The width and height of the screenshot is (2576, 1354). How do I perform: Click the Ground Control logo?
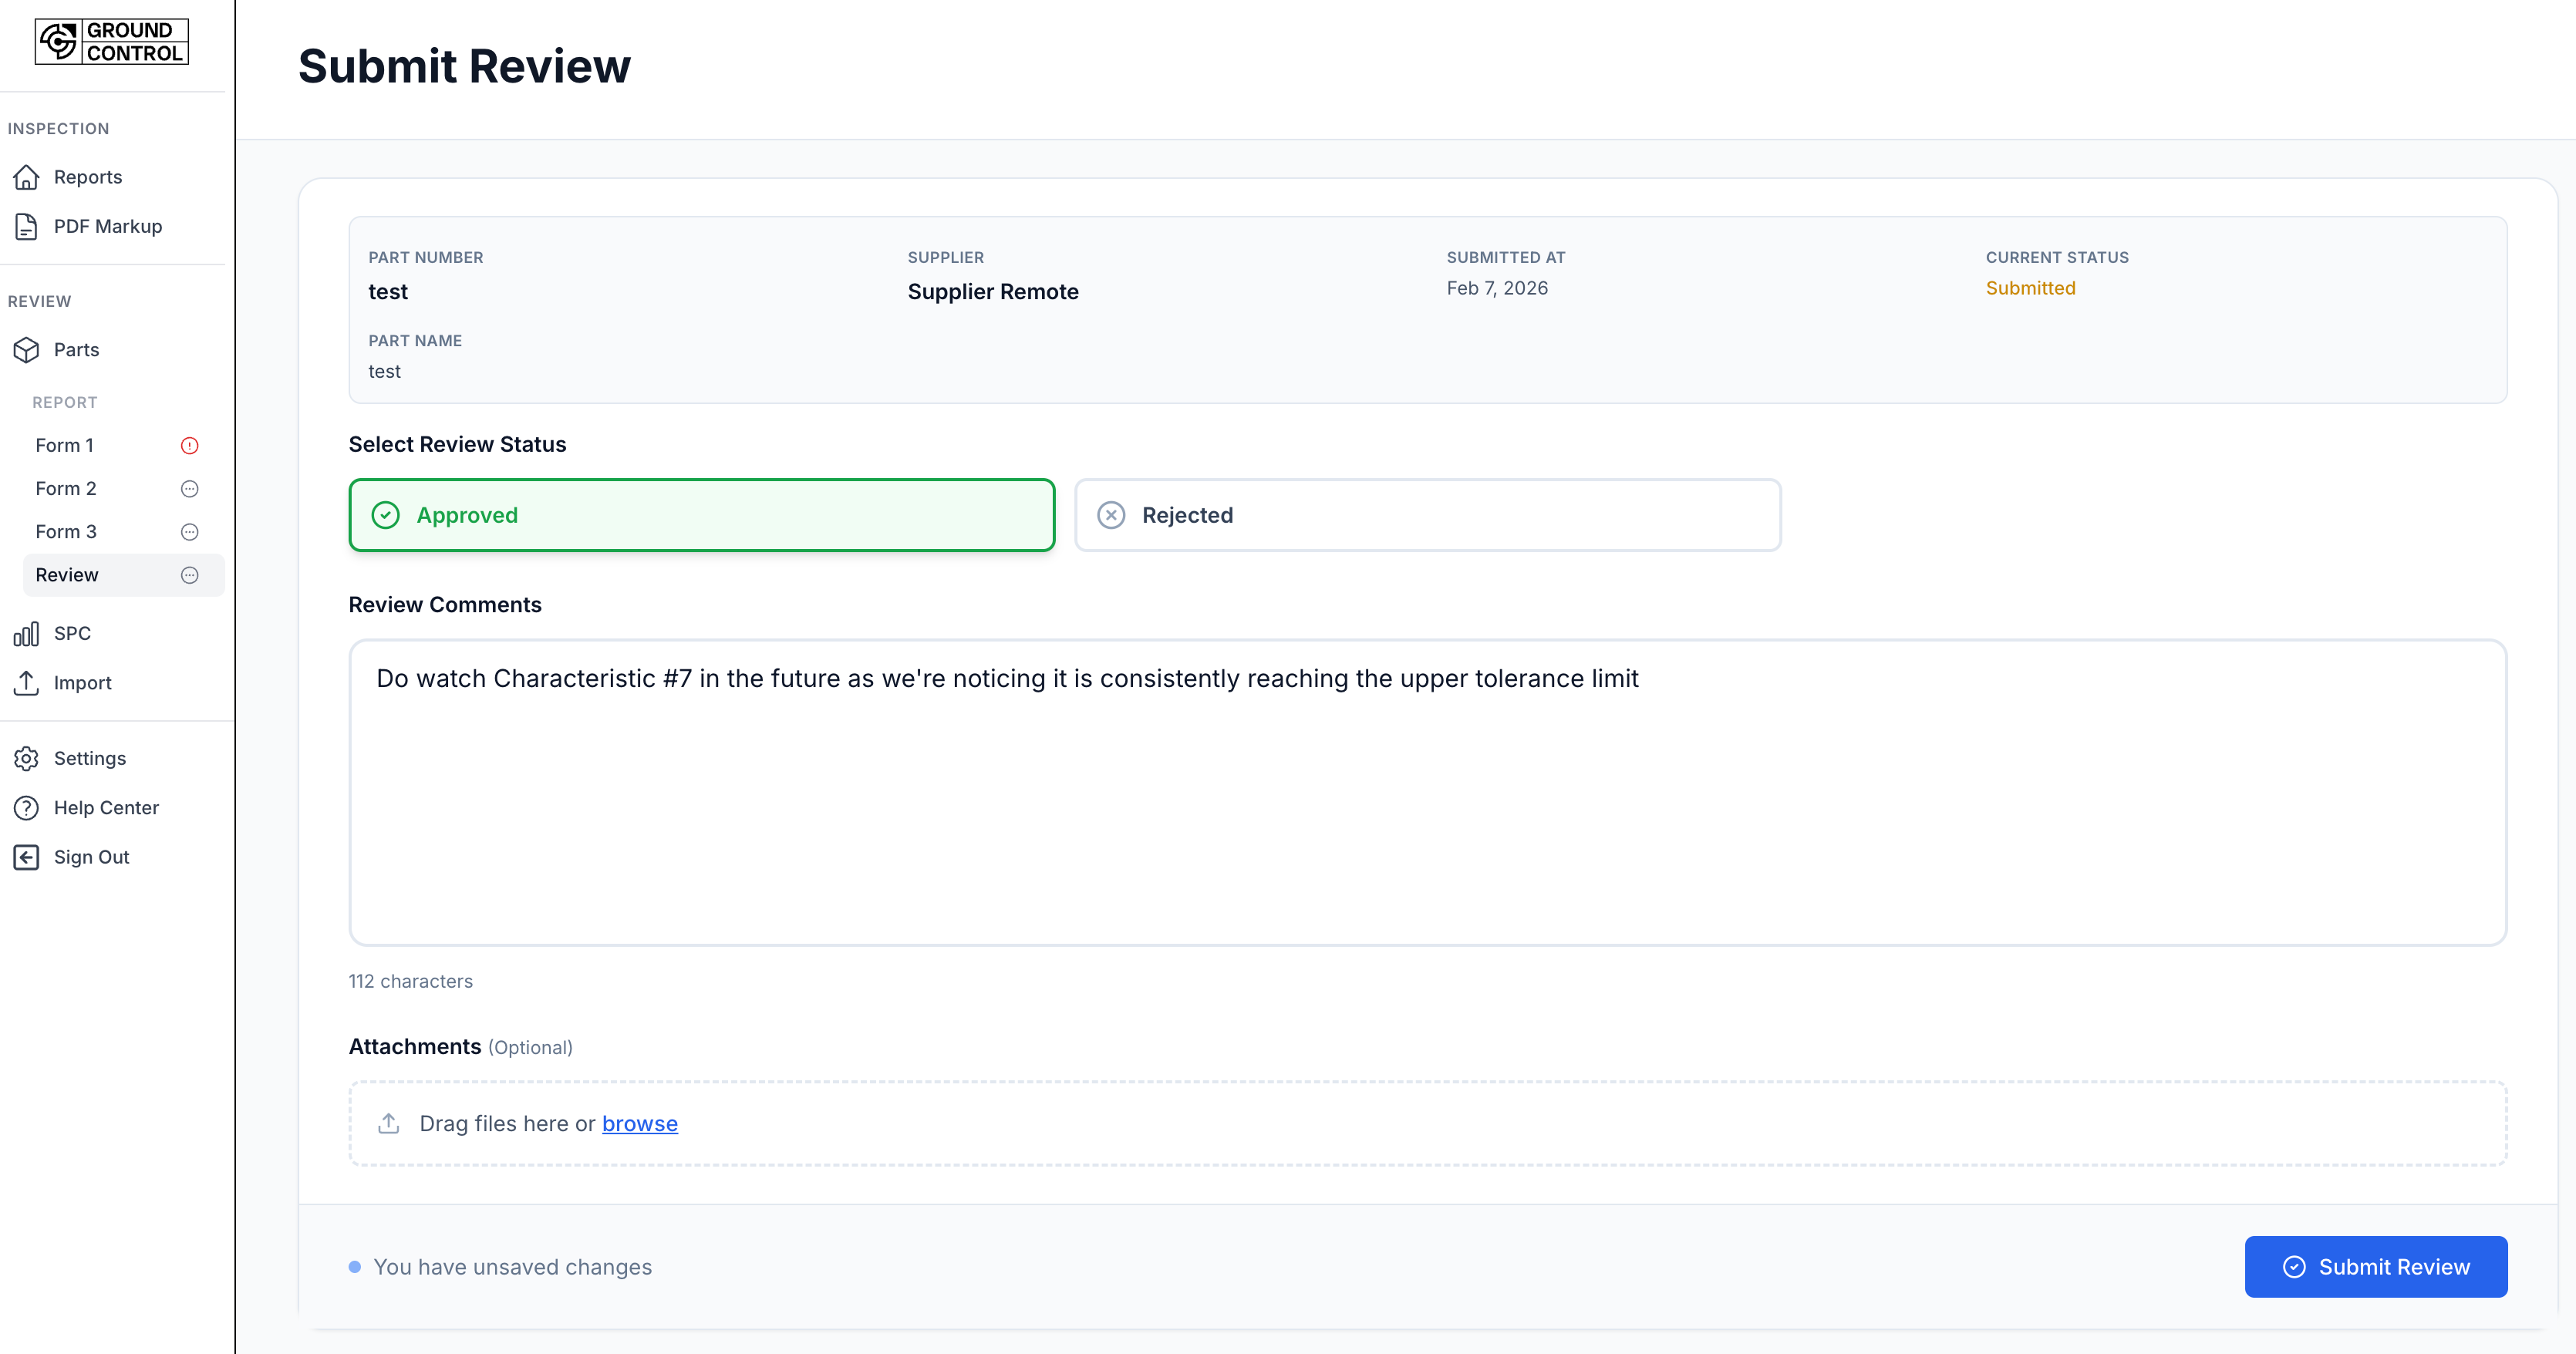(x=111, y=42)
